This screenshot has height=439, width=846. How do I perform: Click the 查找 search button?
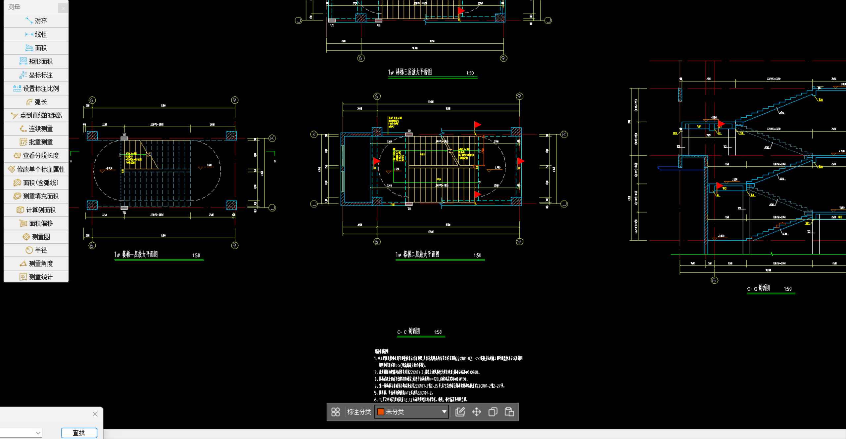[79, 433]
